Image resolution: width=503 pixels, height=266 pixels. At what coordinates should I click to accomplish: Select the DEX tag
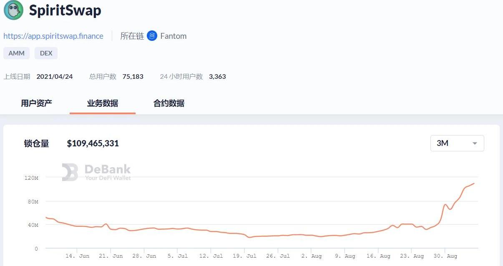46,53
